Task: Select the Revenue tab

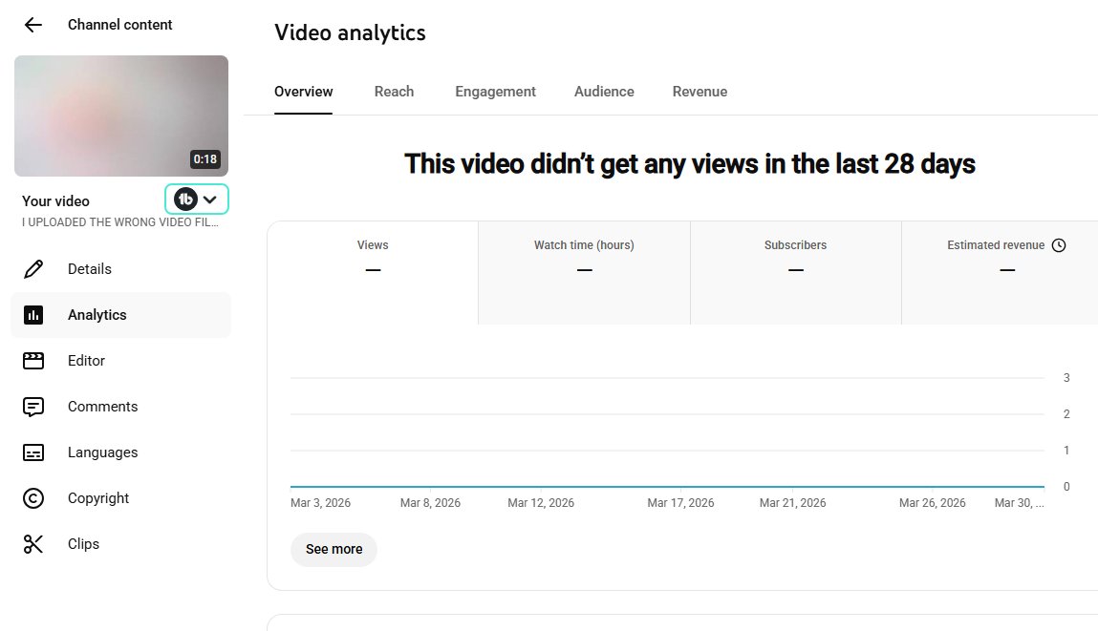Action: (x=700, y=92)
